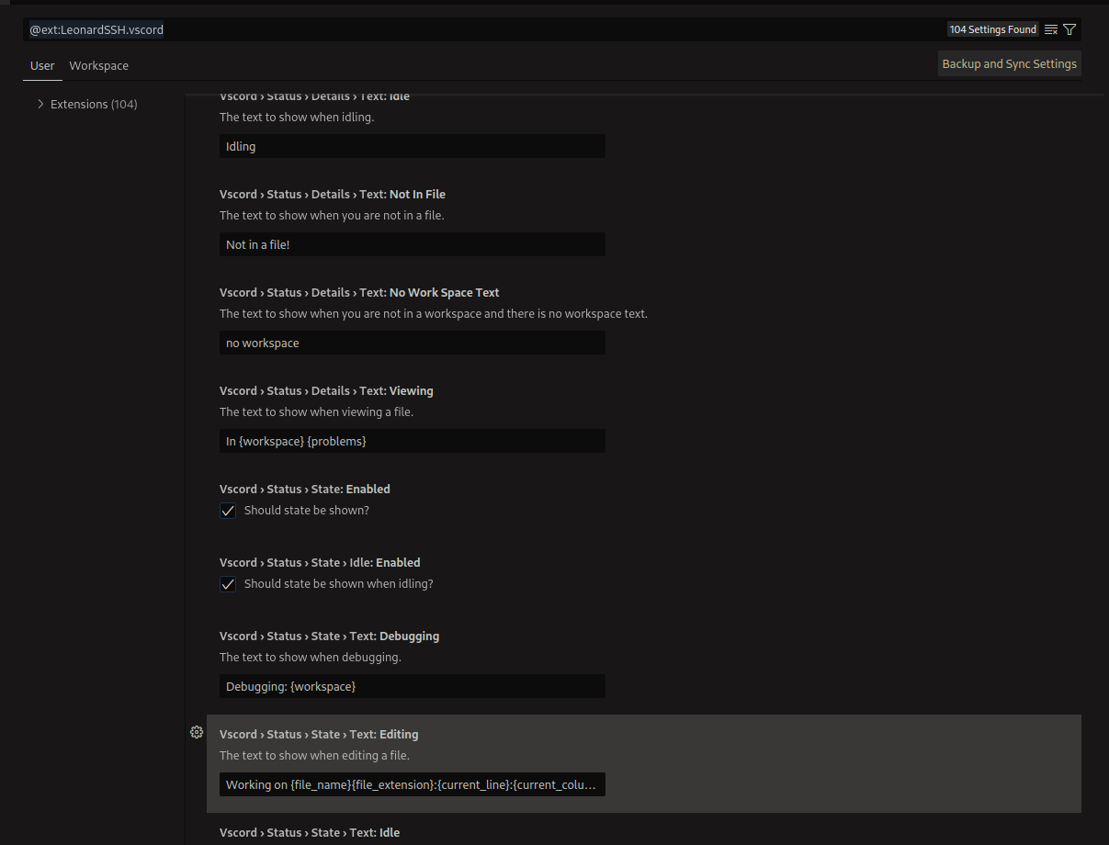Click the Details Text Viewing input field
1109x845 pixels.
point(412,441)
